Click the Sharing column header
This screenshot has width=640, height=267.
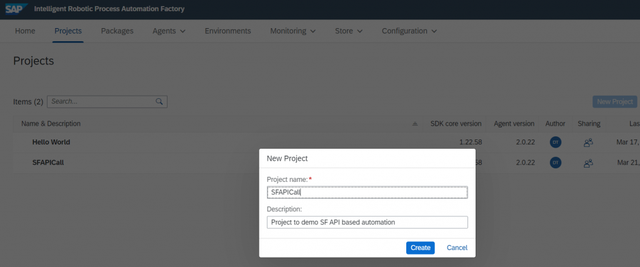(589, 124)
